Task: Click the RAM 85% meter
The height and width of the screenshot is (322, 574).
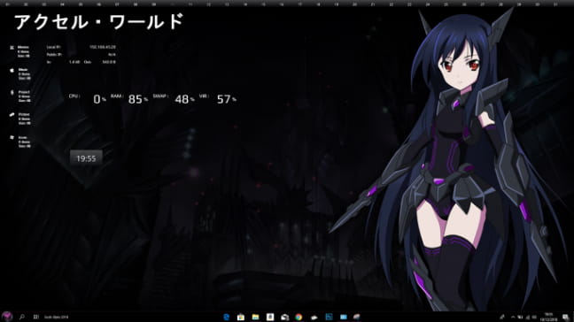Action: click(x=129, y=98)
